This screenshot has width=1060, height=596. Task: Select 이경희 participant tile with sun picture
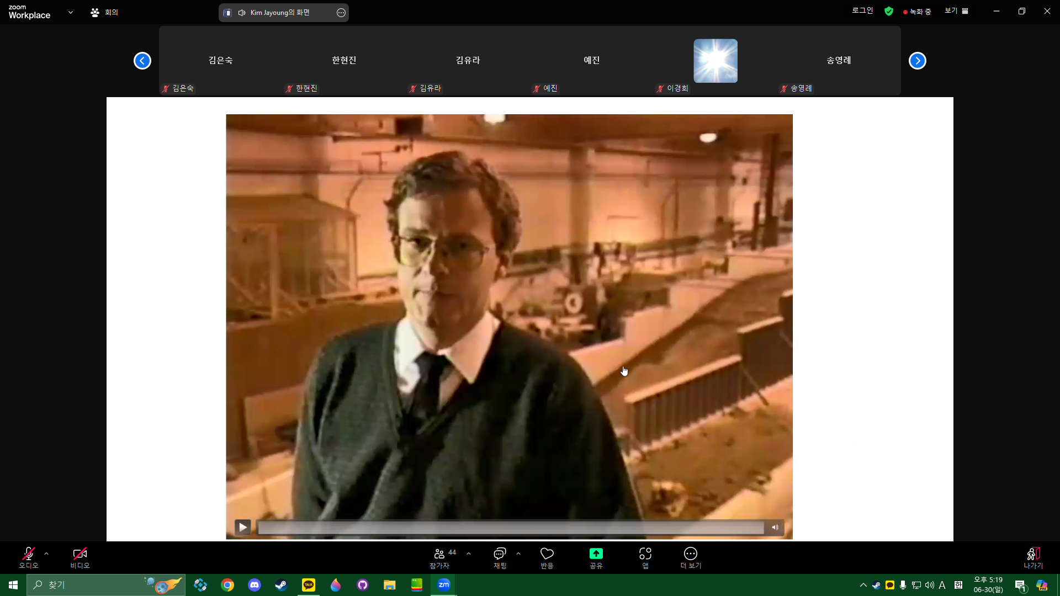(715, 61)
